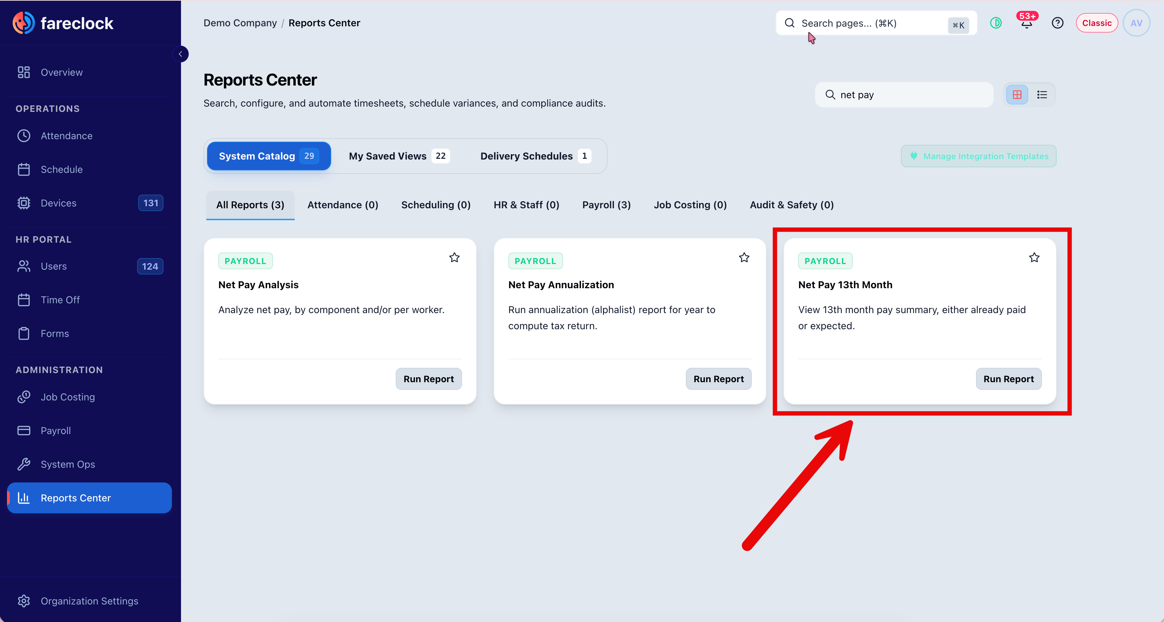Image resolution: width=1164 pixels, height=622 pixels.
Task: Open the notifications bell icon
Action: [1026, 22]
